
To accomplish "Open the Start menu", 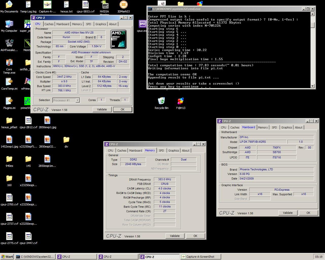I will pyautogui.click(x=7, y=257).
